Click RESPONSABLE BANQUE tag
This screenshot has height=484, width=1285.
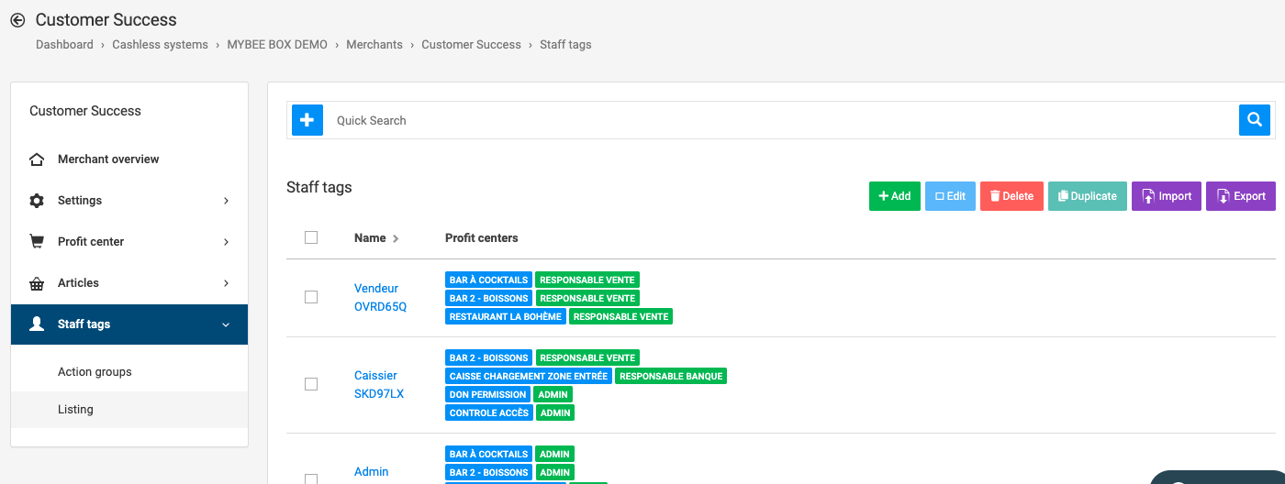click(x=671, y=376)
